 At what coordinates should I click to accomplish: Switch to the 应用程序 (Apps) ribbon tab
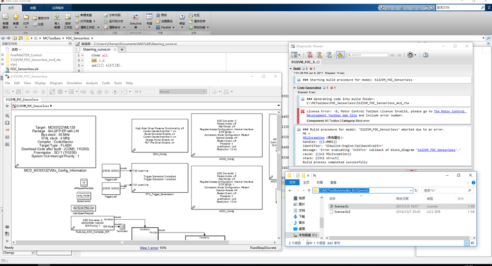(58, 7)
